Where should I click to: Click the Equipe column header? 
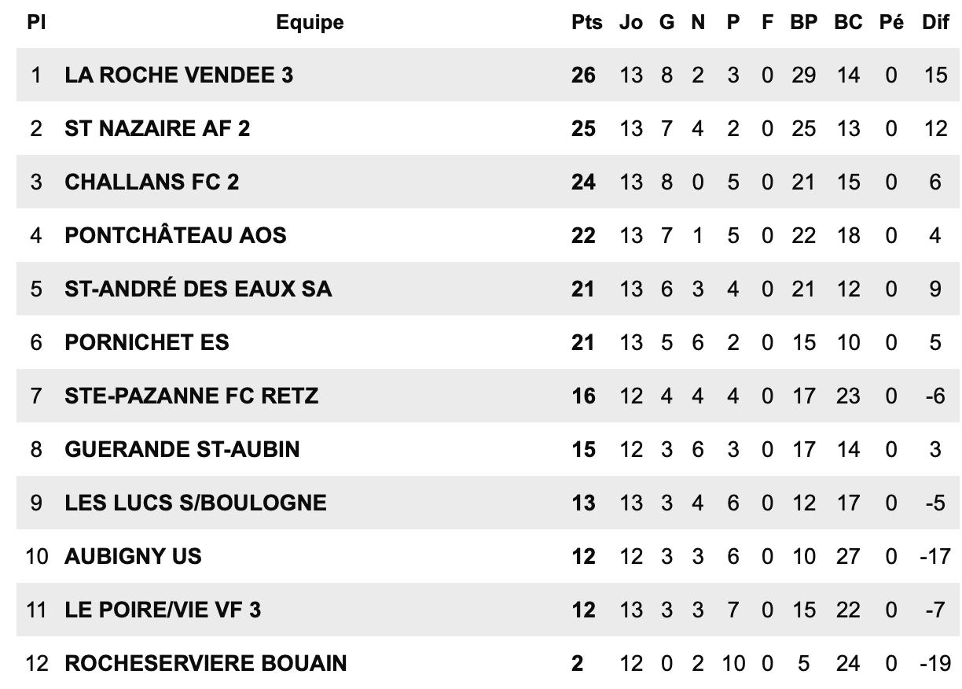pos(310,23)
